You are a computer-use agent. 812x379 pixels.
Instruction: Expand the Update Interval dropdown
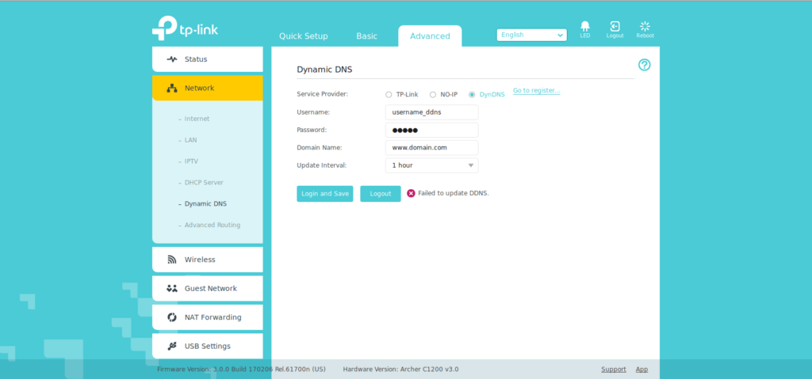(431, 165)
